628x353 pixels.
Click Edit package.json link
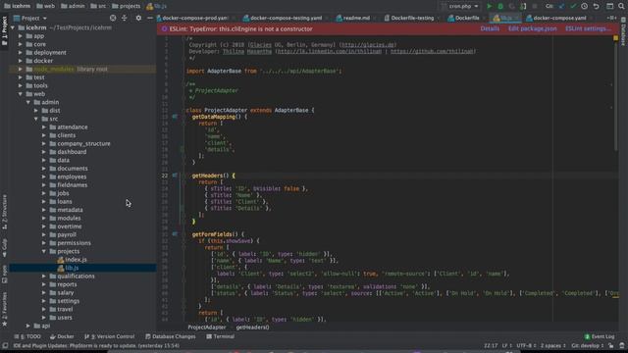[532, 28]
